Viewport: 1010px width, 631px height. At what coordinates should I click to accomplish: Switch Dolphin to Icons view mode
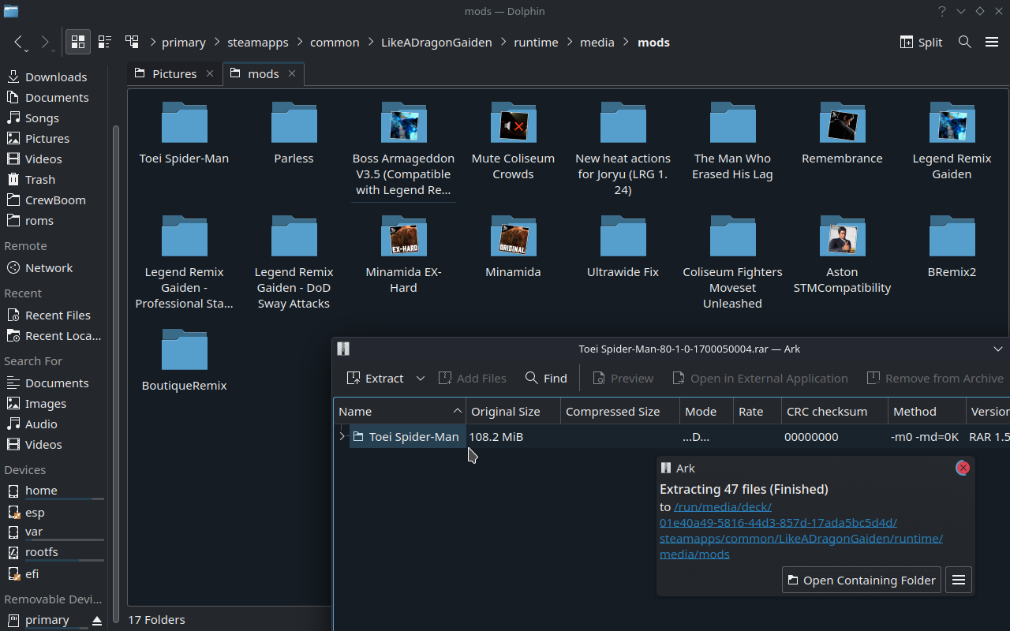[x=77, y=43]
